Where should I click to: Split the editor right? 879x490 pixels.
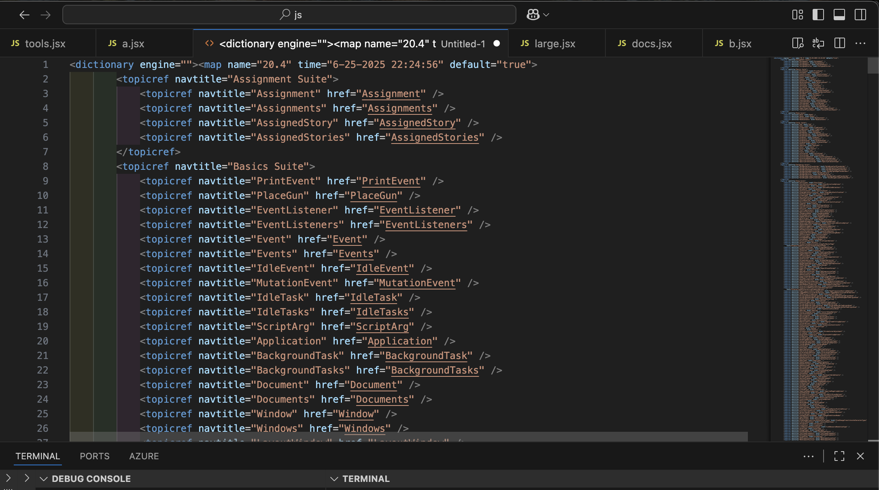tap(840, 43)
